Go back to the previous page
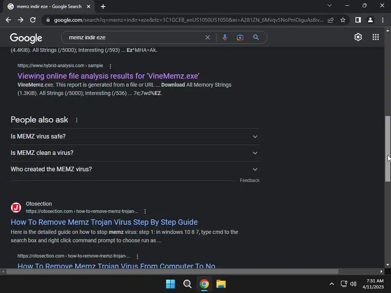This screenshot has height=293, width=391. 8,20
